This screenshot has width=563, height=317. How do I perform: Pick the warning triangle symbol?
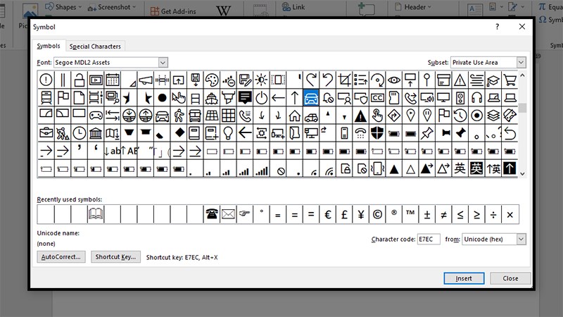460,80
